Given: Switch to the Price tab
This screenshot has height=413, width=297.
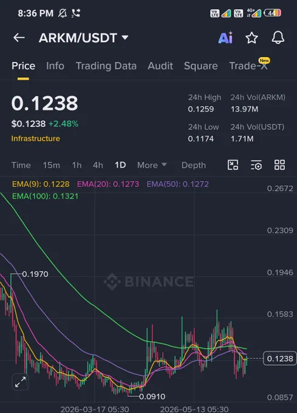Looking at the screenshot, I should point(23,66).
